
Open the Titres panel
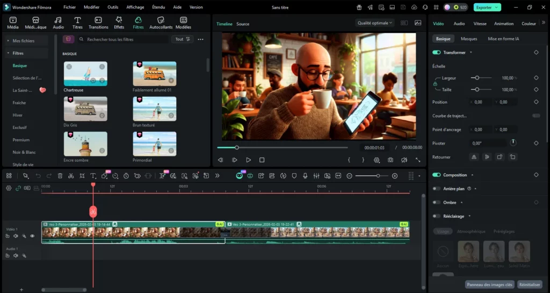pos(77,23)
